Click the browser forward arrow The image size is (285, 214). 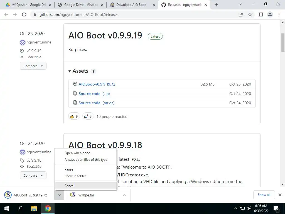pyautogui.click(x=15, y=14)
